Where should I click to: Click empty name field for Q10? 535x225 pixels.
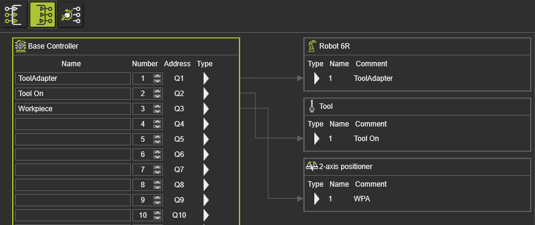(73, 215)
